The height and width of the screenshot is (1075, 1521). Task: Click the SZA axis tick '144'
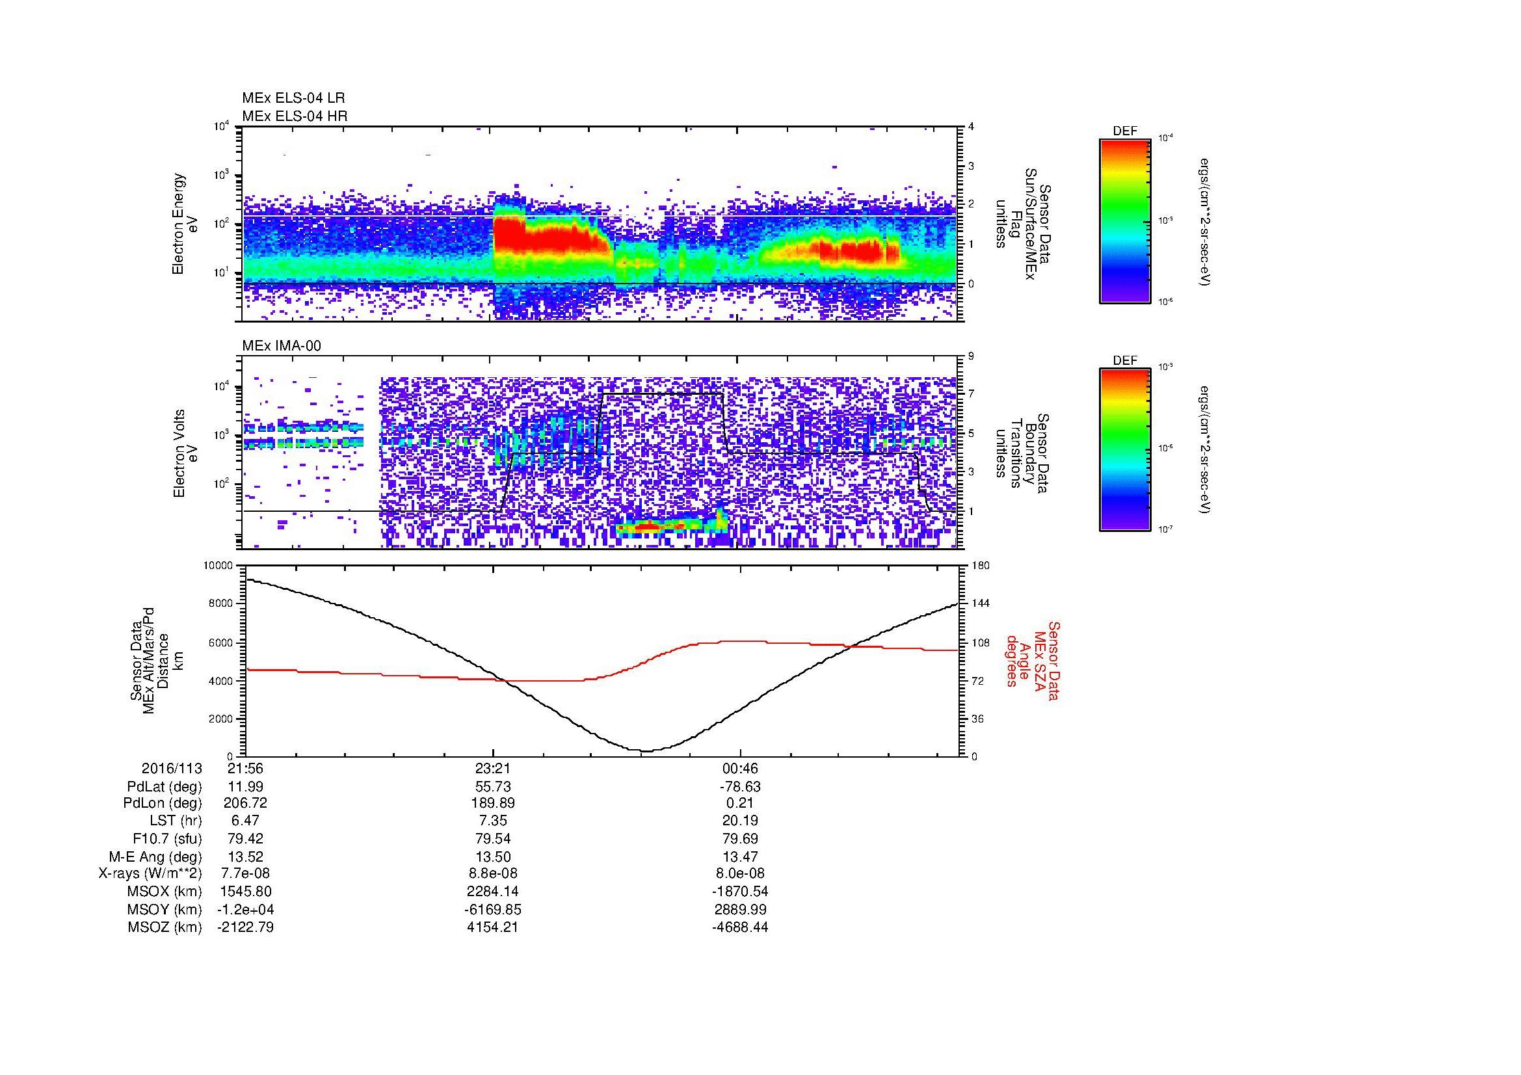981,604
